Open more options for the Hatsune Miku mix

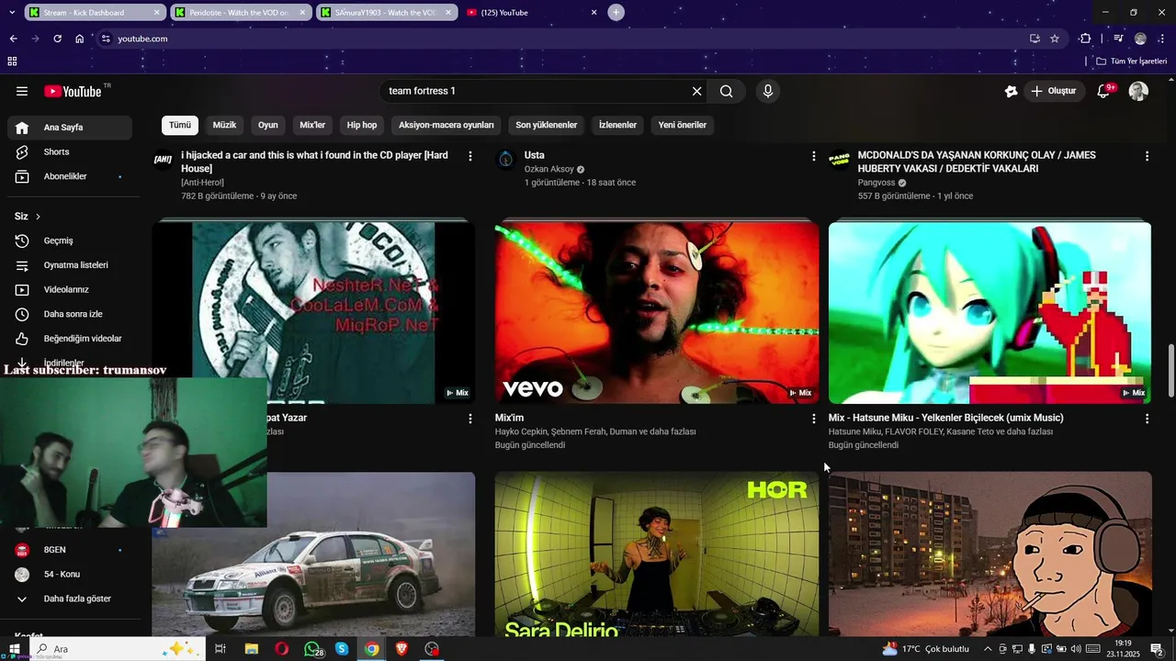click(1147, 419)
